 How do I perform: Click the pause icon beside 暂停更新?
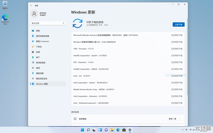[75, 119]
